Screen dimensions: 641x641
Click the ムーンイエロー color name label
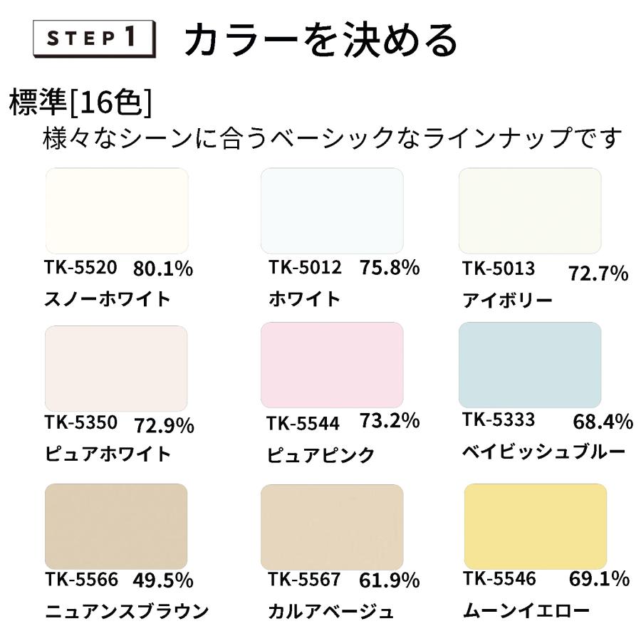526,611
